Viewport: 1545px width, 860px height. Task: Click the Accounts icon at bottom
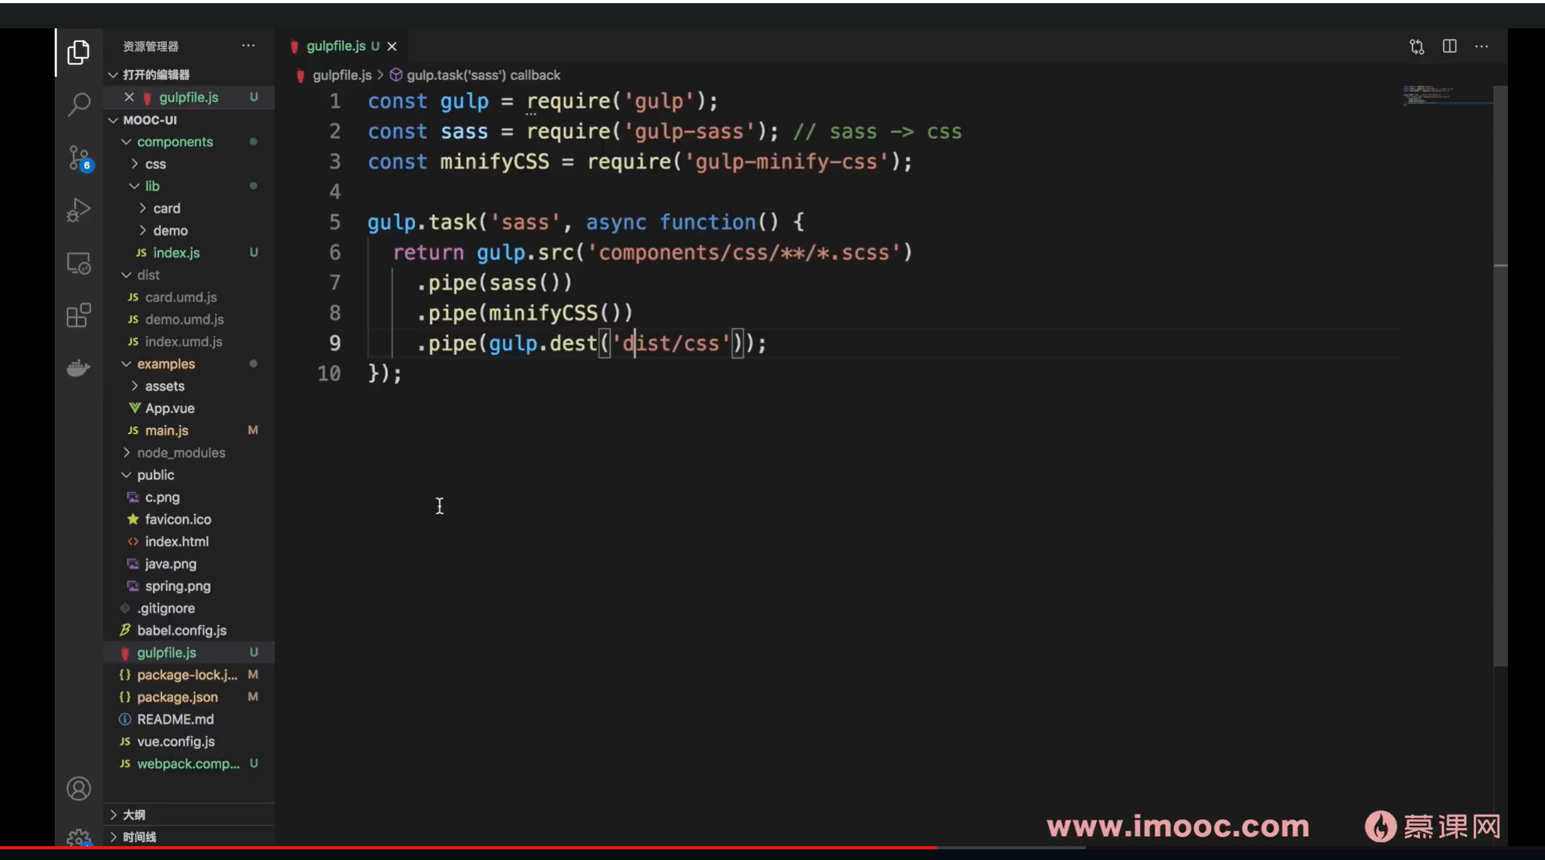(79, 788)
